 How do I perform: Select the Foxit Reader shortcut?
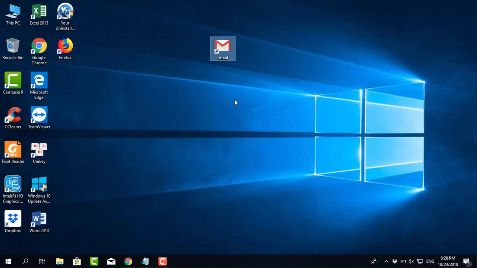click(13, 153)
